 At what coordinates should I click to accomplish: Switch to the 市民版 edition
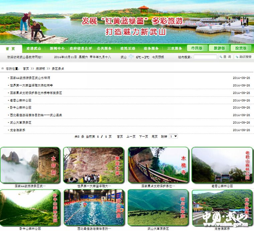(x=197, y=48)
